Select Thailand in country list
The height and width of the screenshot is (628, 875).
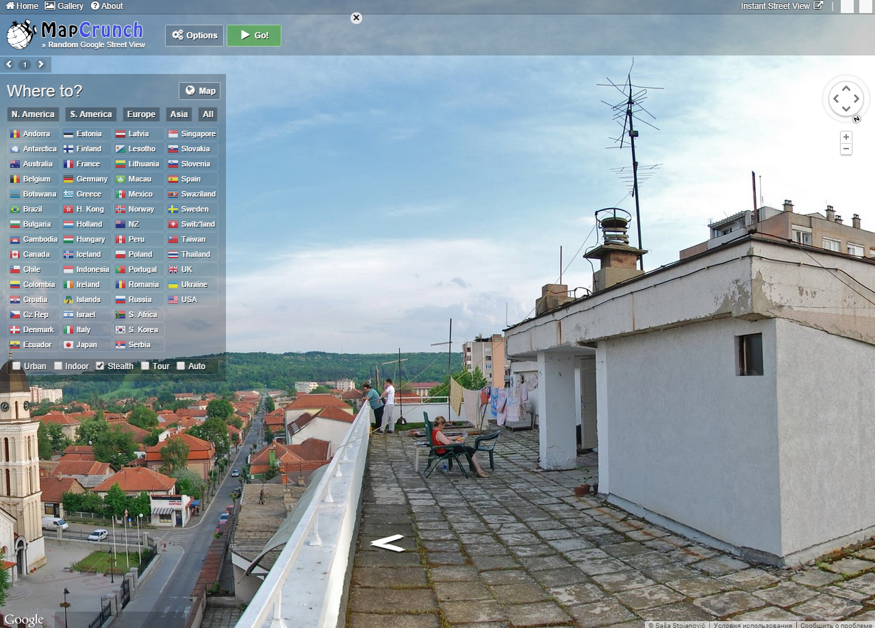[192, 255]
